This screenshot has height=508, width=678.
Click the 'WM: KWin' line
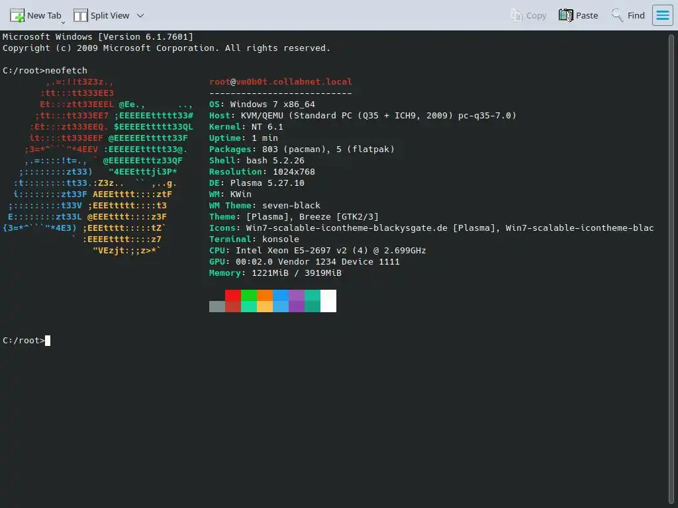[x=230, y=194]
